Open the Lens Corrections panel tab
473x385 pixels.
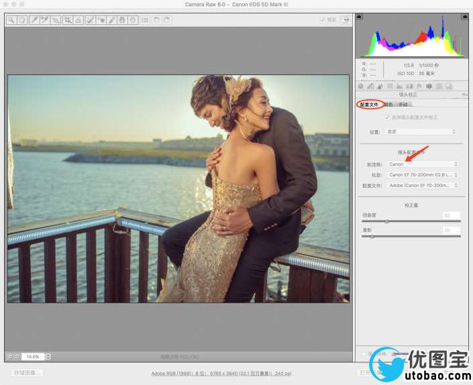pyautogui.click(x=410, y=87)
